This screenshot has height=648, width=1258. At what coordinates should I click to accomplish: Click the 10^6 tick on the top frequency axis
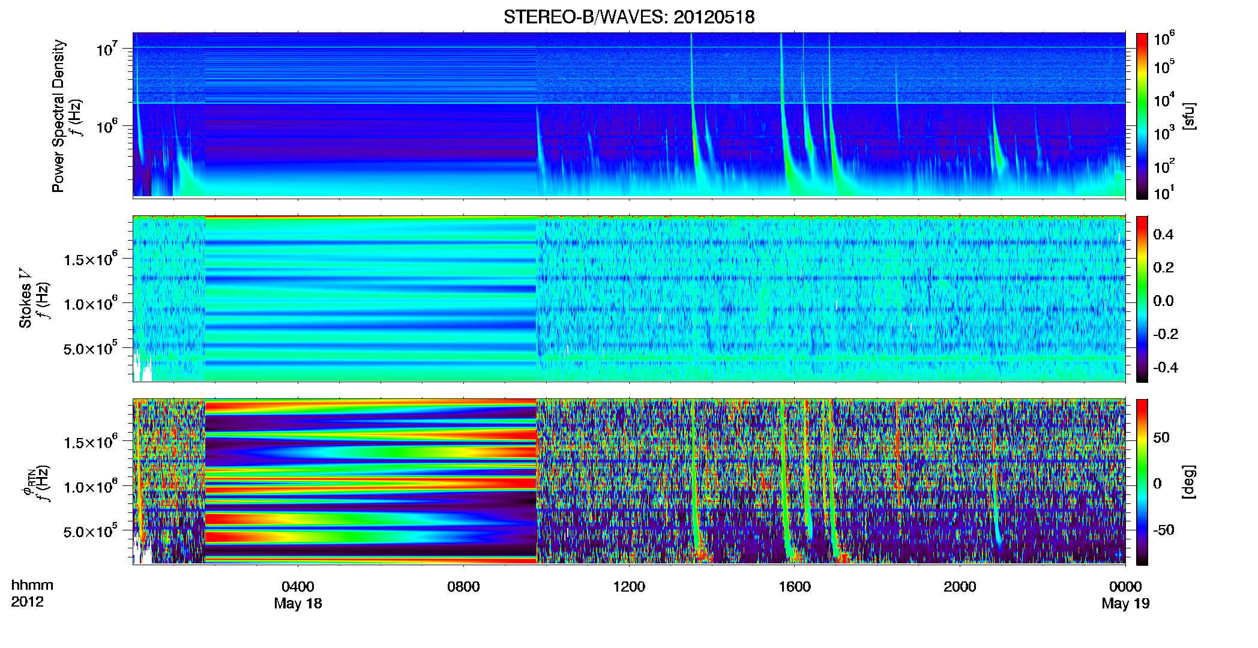point(106,126)
